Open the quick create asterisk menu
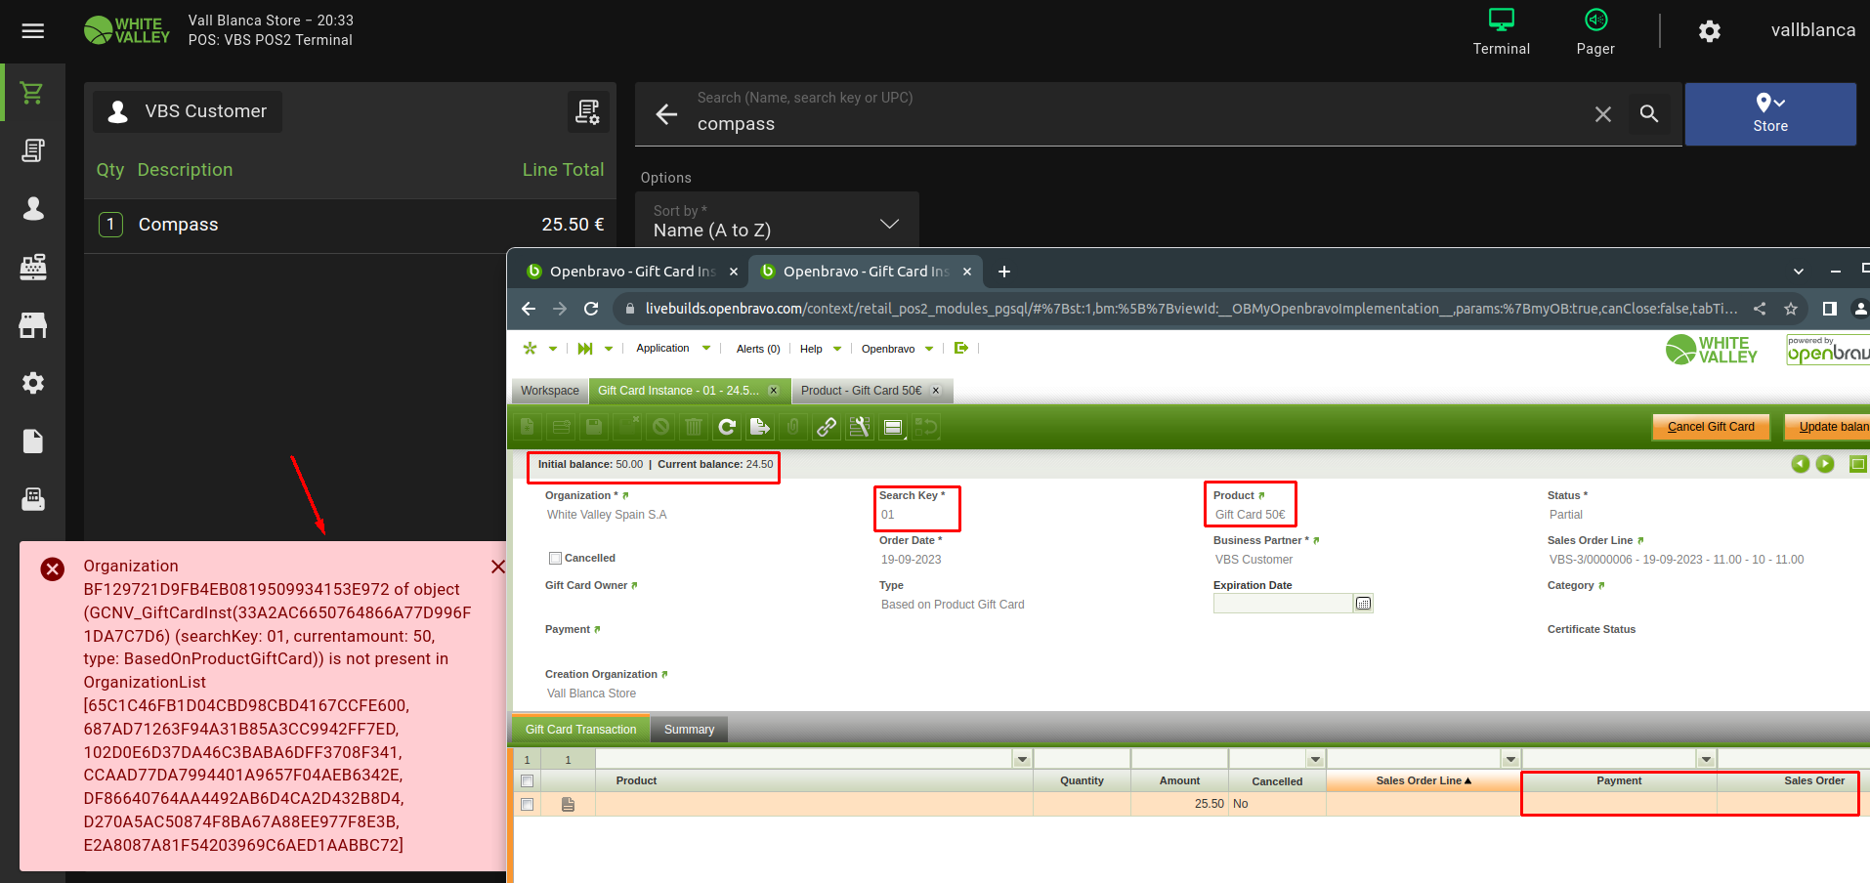The height and width of the screenshot is (883, 1870). (x=539, y=349)
